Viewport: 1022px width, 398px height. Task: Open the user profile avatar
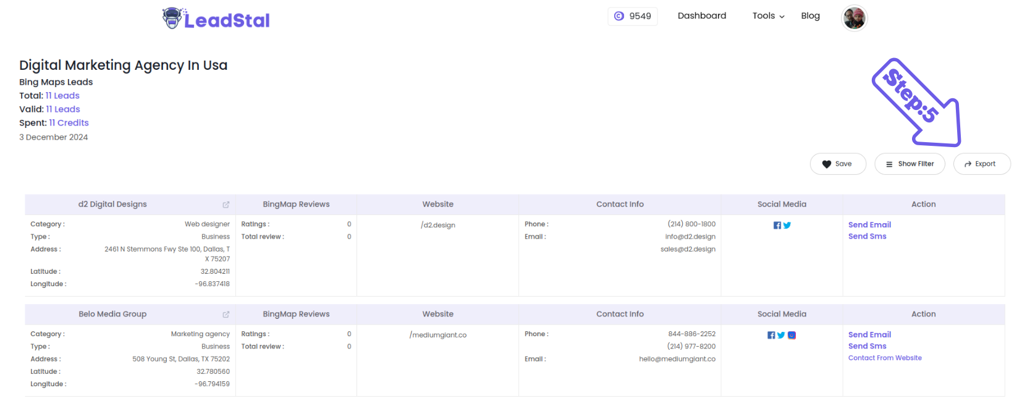coord(854,18)
